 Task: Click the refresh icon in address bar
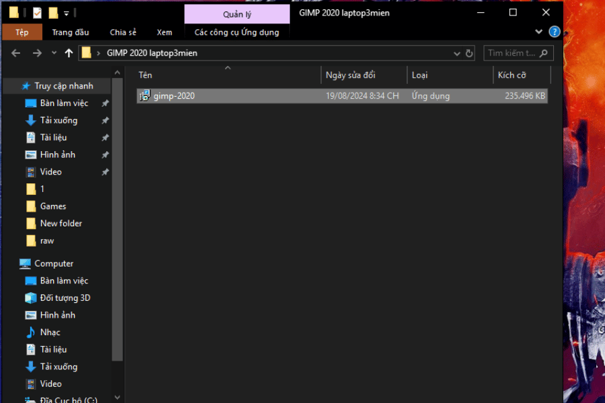pyautogui.click(x=469, y=53)
